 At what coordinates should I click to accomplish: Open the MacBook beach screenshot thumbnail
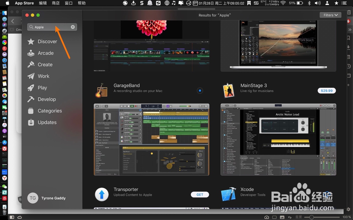(x=278, y=46)
